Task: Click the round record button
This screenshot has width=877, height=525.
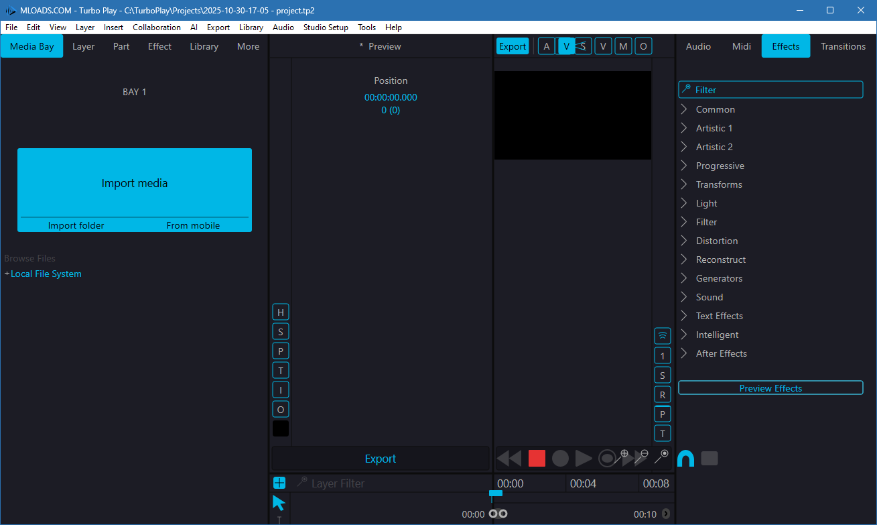Action: [560, 459]
